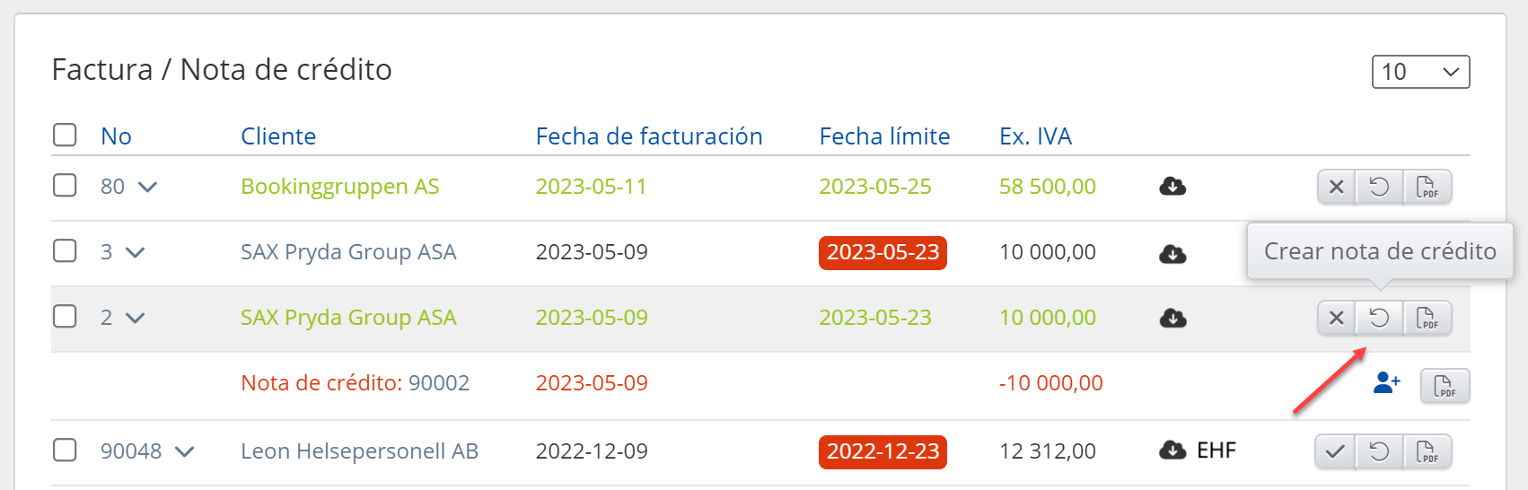1528x490 pixels.
Task: Open the rows-per-page dropdown showing 10
Action: [1420, 72]
